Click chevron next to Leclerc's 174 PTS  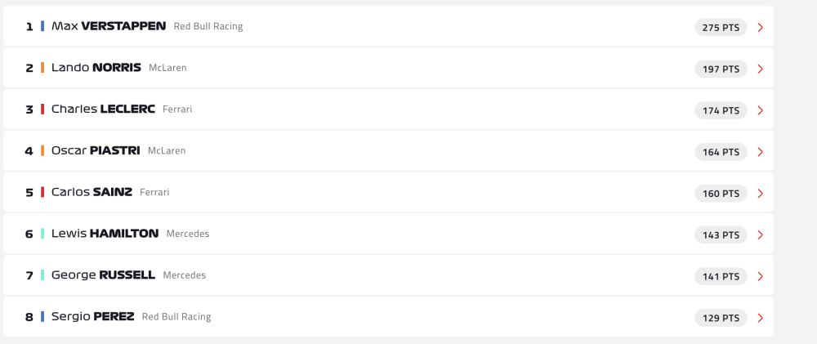tap(760, 110)
